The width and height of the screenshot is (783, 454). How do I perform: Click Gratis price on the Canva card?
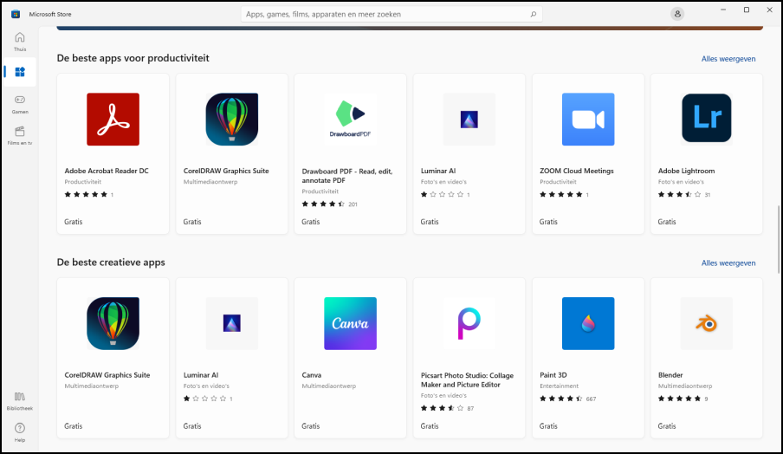click(x=311, y=426)
